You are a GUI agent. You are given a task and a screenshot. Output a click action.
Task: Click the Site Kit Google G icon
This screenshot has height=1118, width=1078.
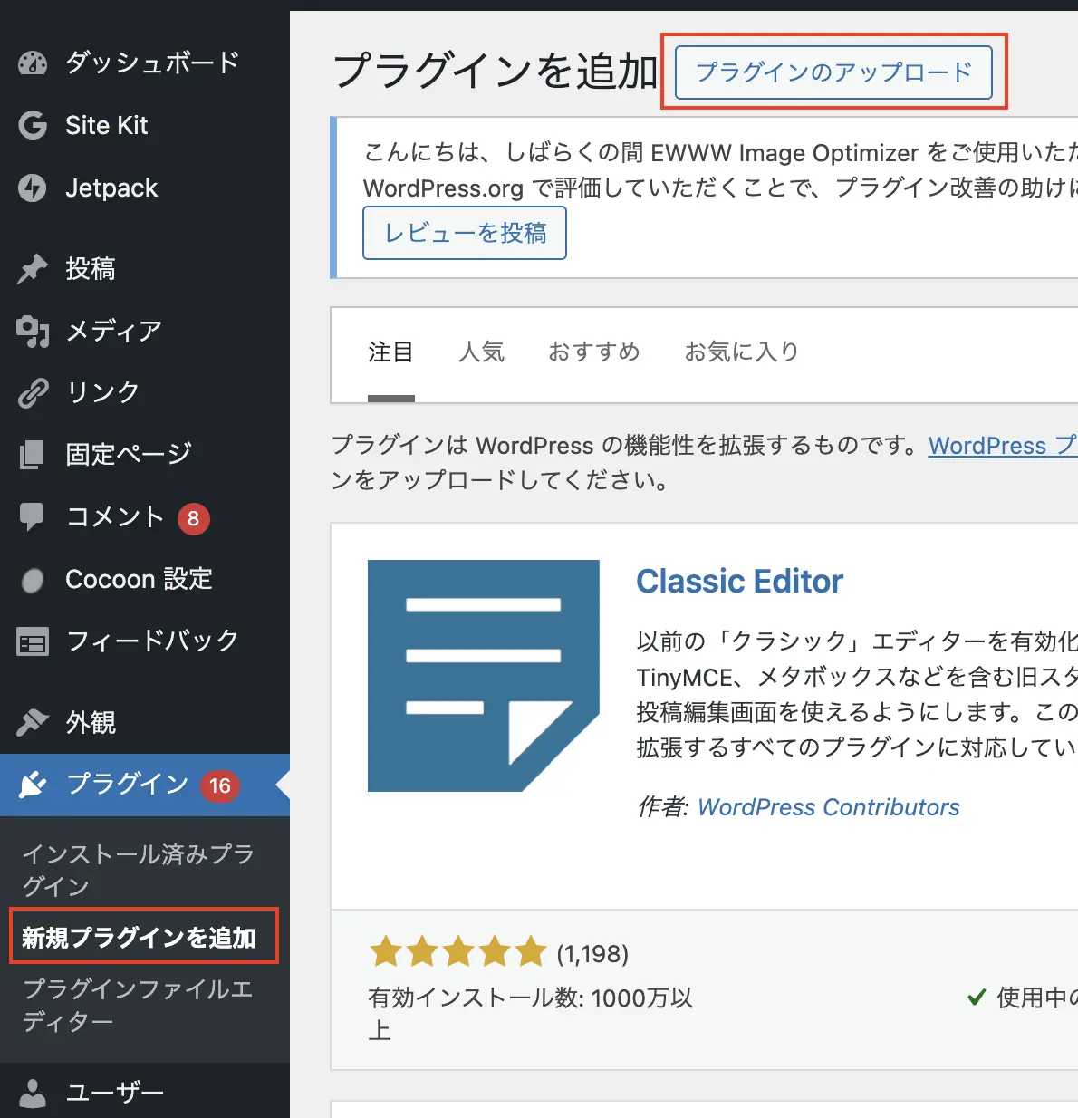point(33,125)
